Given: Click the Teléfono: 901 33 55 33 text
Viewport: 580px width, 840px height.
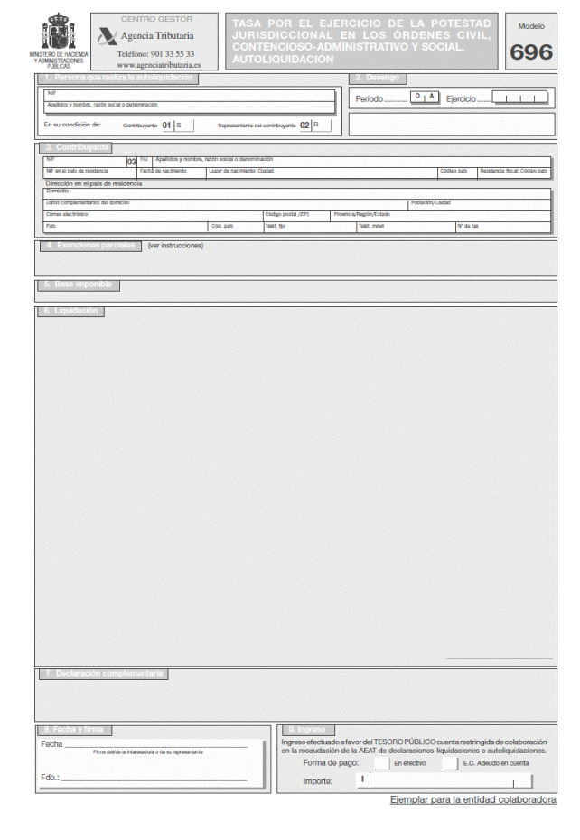Looking at the screenshot, I should pos(156,54).
